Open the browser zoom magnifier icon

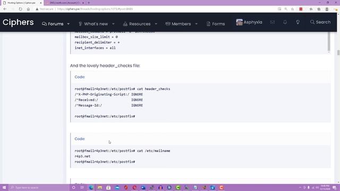click(286, 9)
